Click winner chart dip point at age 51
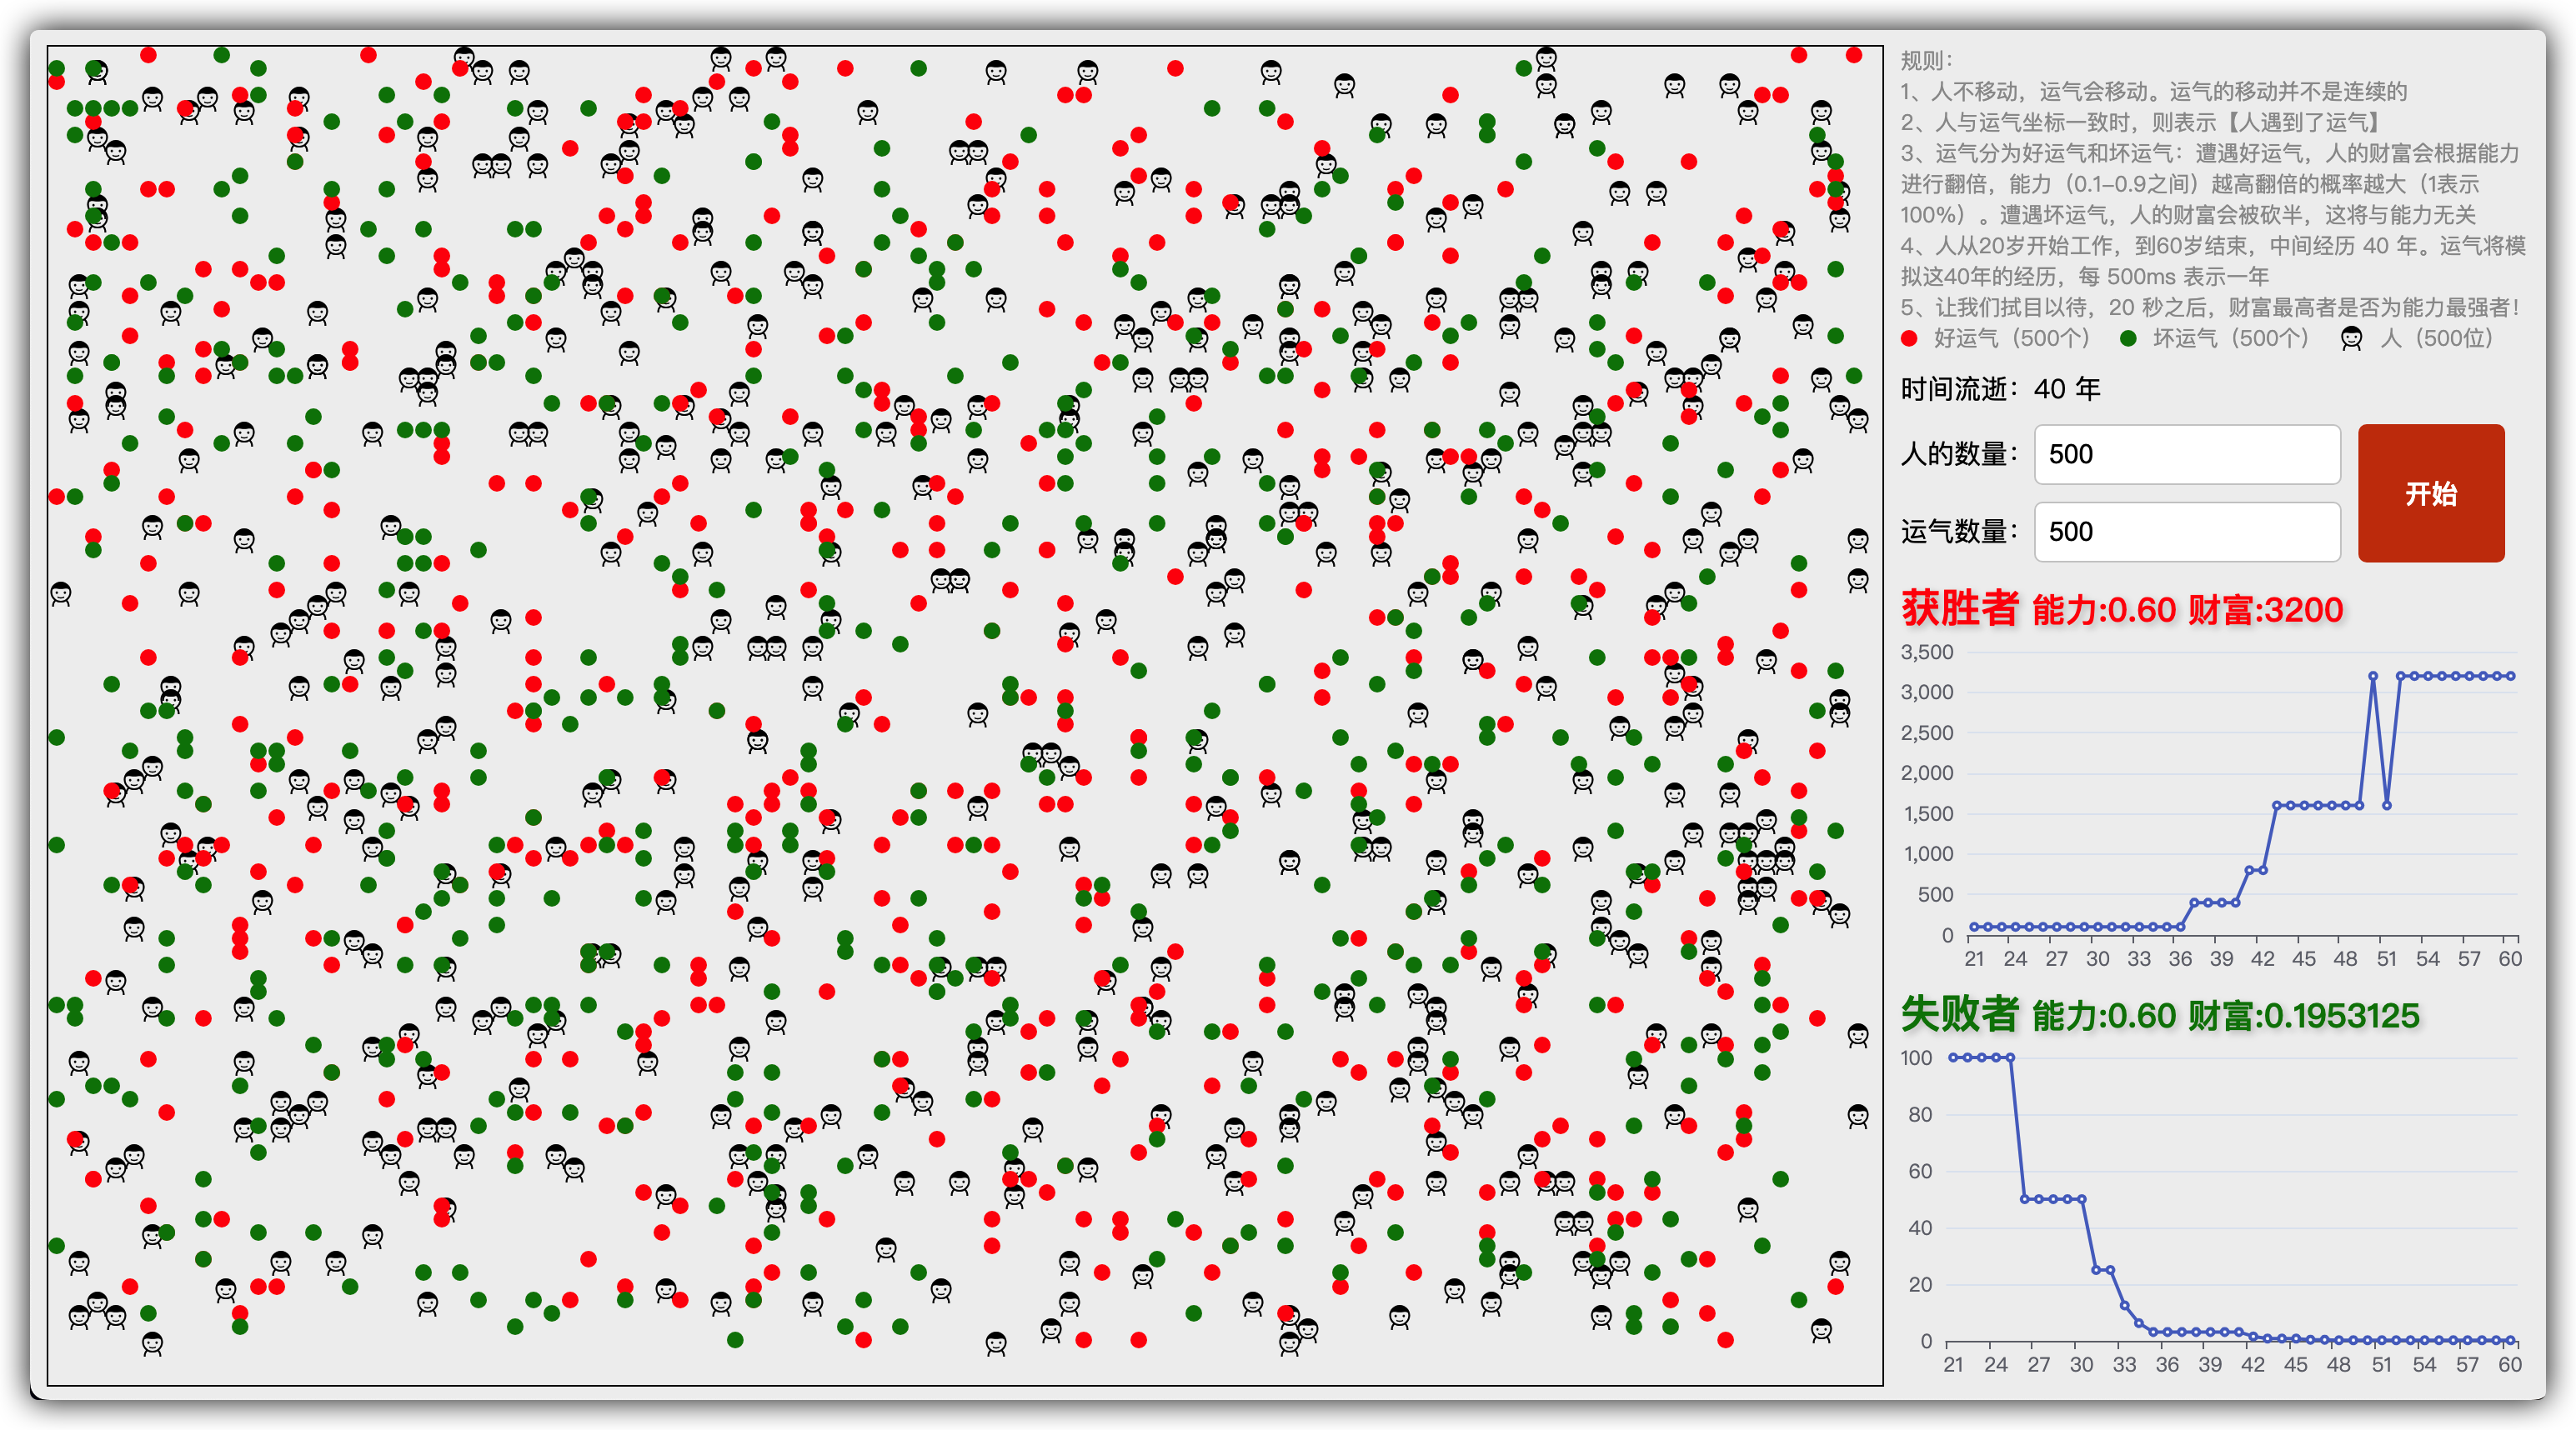Viewport: 2576px width, 1430px height. (2387, 806)
